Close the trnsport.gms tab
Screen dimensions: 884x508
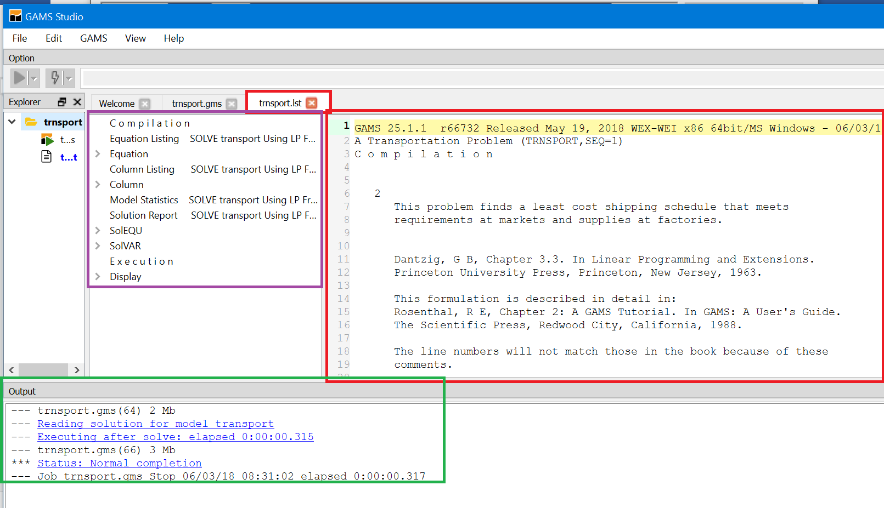pyautogui.click(x=232, y=104)
